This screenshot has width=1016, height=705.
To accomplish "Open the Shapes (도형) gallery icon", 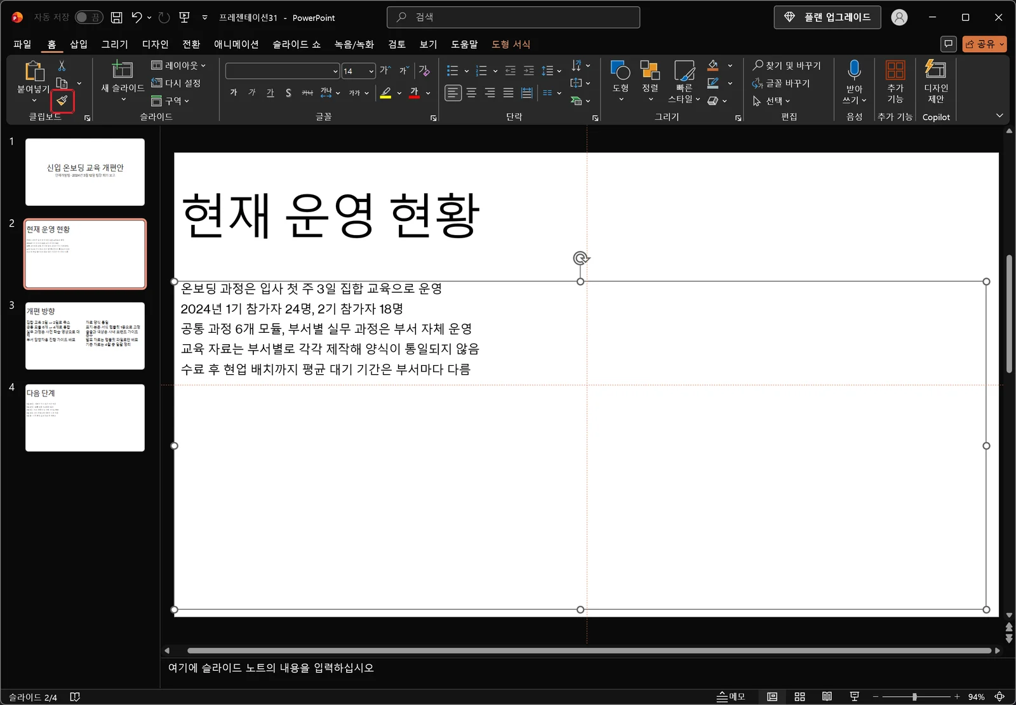I will point(620,70).
